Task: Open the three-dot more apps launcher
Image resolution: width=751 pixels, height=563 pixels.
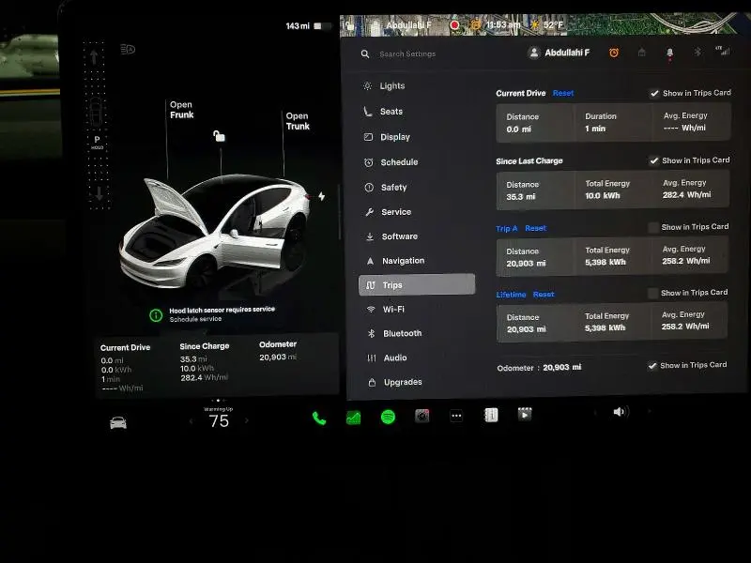Action: click(456, 416)
